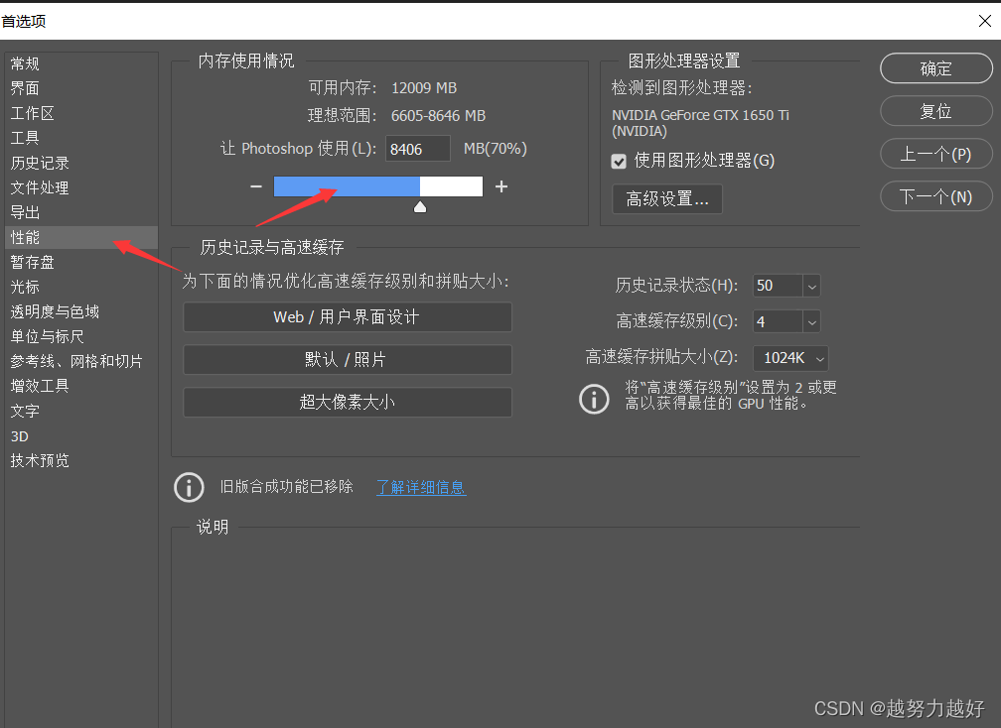This screenshot has height=728, width=1001.
Task: Close the 首选项 dialog
Action: click(984, 21)
